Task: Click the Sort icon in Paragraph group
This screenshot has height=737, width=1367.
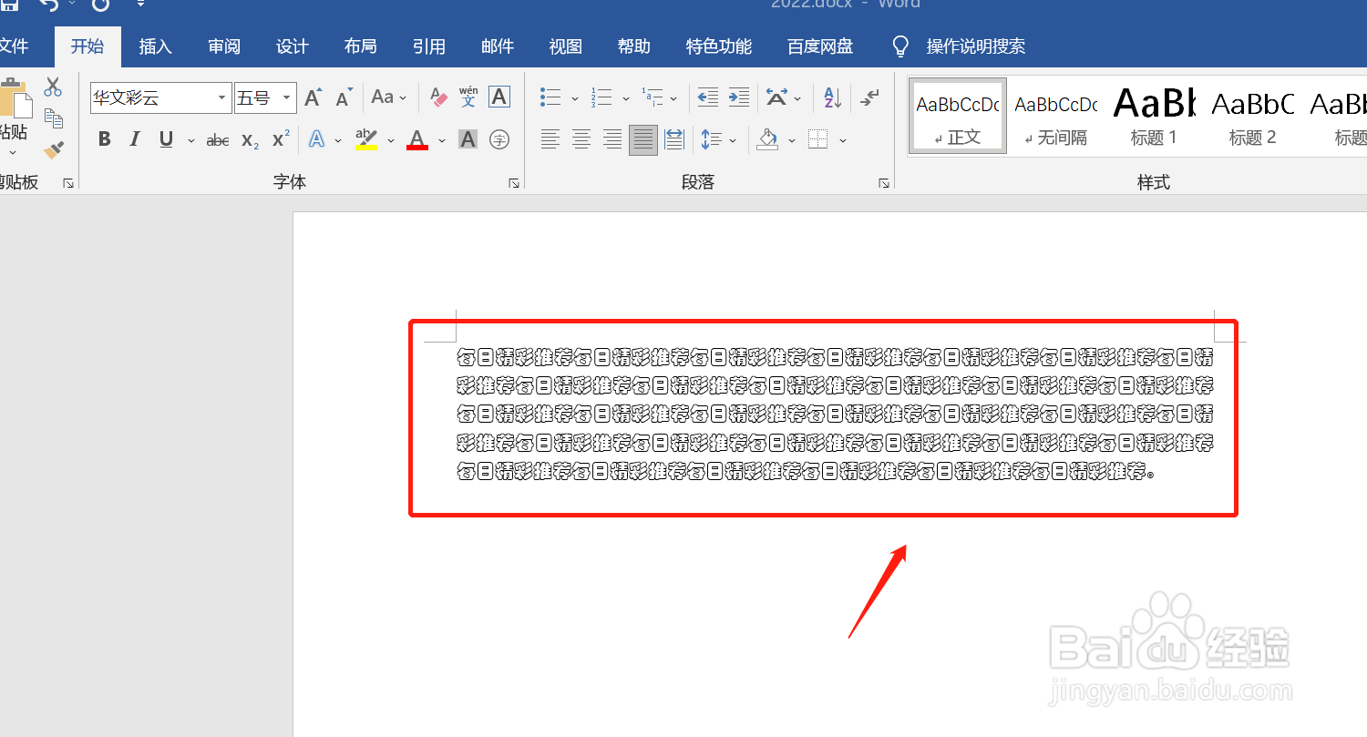Action: 830,97
